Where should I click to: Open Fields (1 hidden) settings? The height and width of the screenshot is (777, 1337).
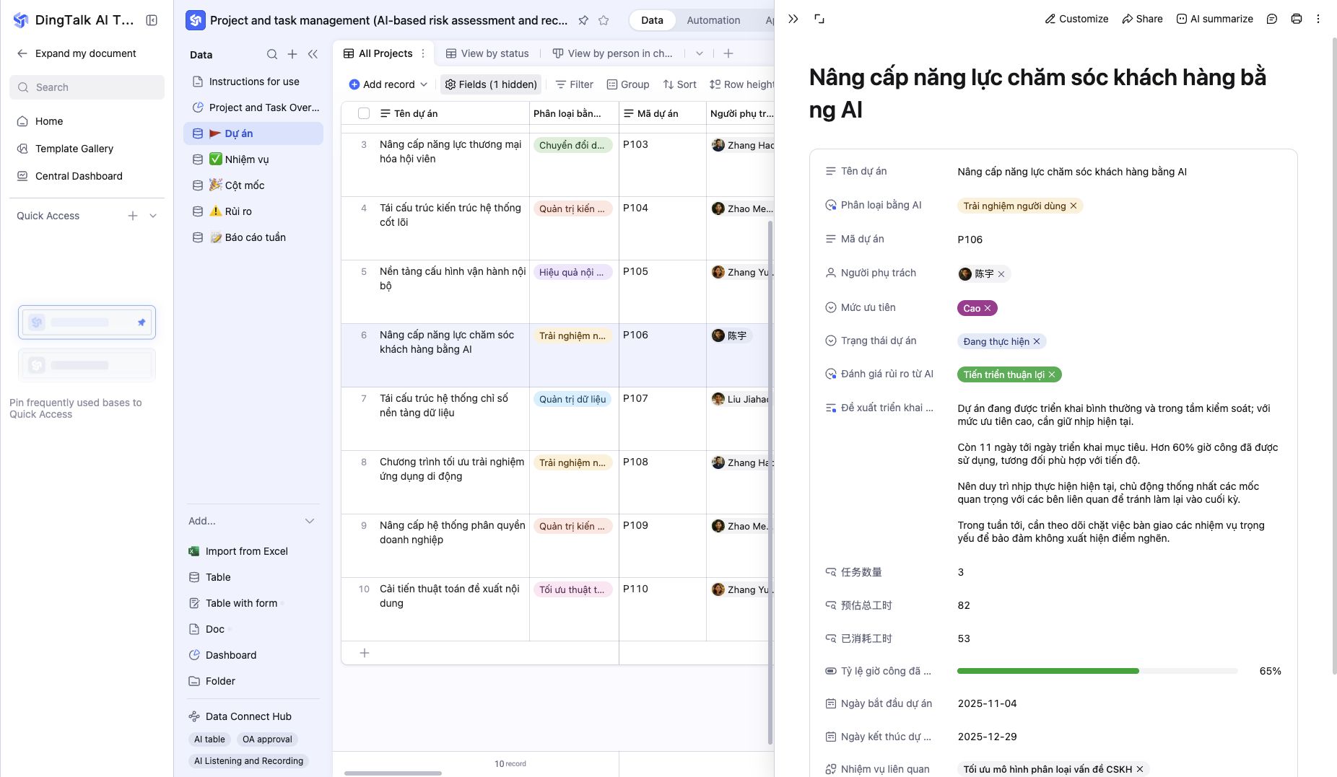491,84
